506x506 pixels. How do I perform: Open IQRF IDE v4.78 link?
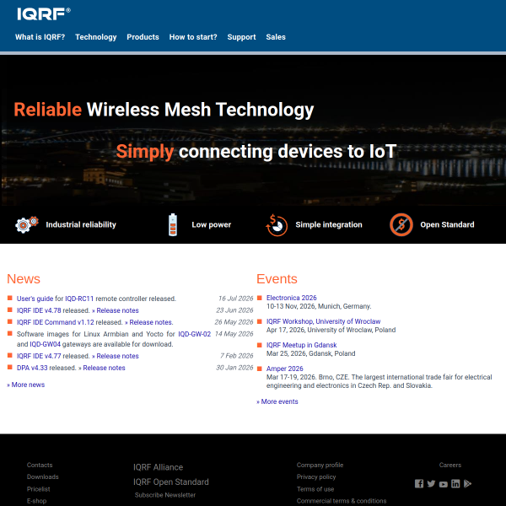(x=39, y=310)
